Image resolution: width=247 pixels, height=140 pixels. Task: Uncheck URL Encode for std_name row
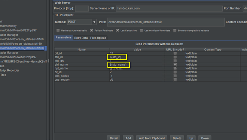tap(175, 65)
